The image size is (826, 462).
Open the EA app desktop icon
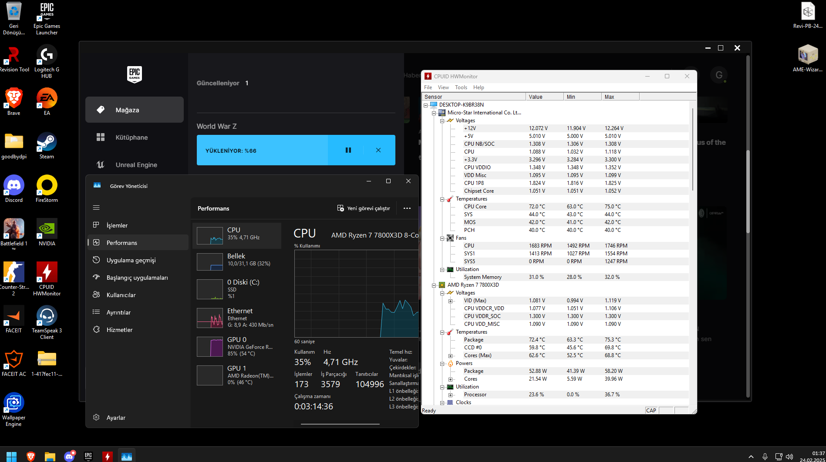pyautogui.click(x=47, y=102)
